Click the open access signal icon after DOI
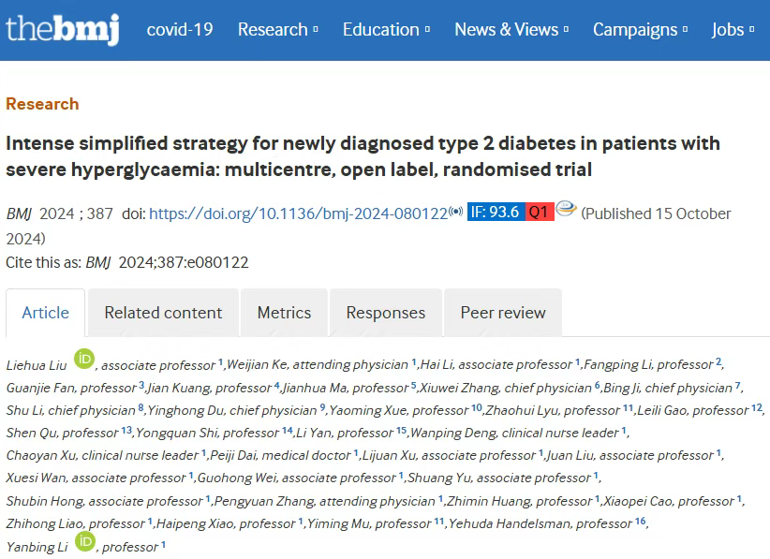The height and width of the screenshot is (559, 770). coord(455,212)
